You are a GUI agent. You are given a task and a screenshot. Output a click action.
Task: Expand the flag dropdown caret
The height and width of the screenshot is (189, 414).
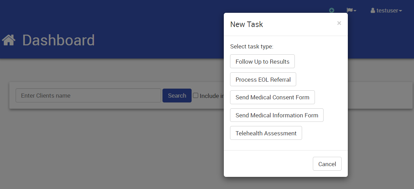click(x=355, y=11)
